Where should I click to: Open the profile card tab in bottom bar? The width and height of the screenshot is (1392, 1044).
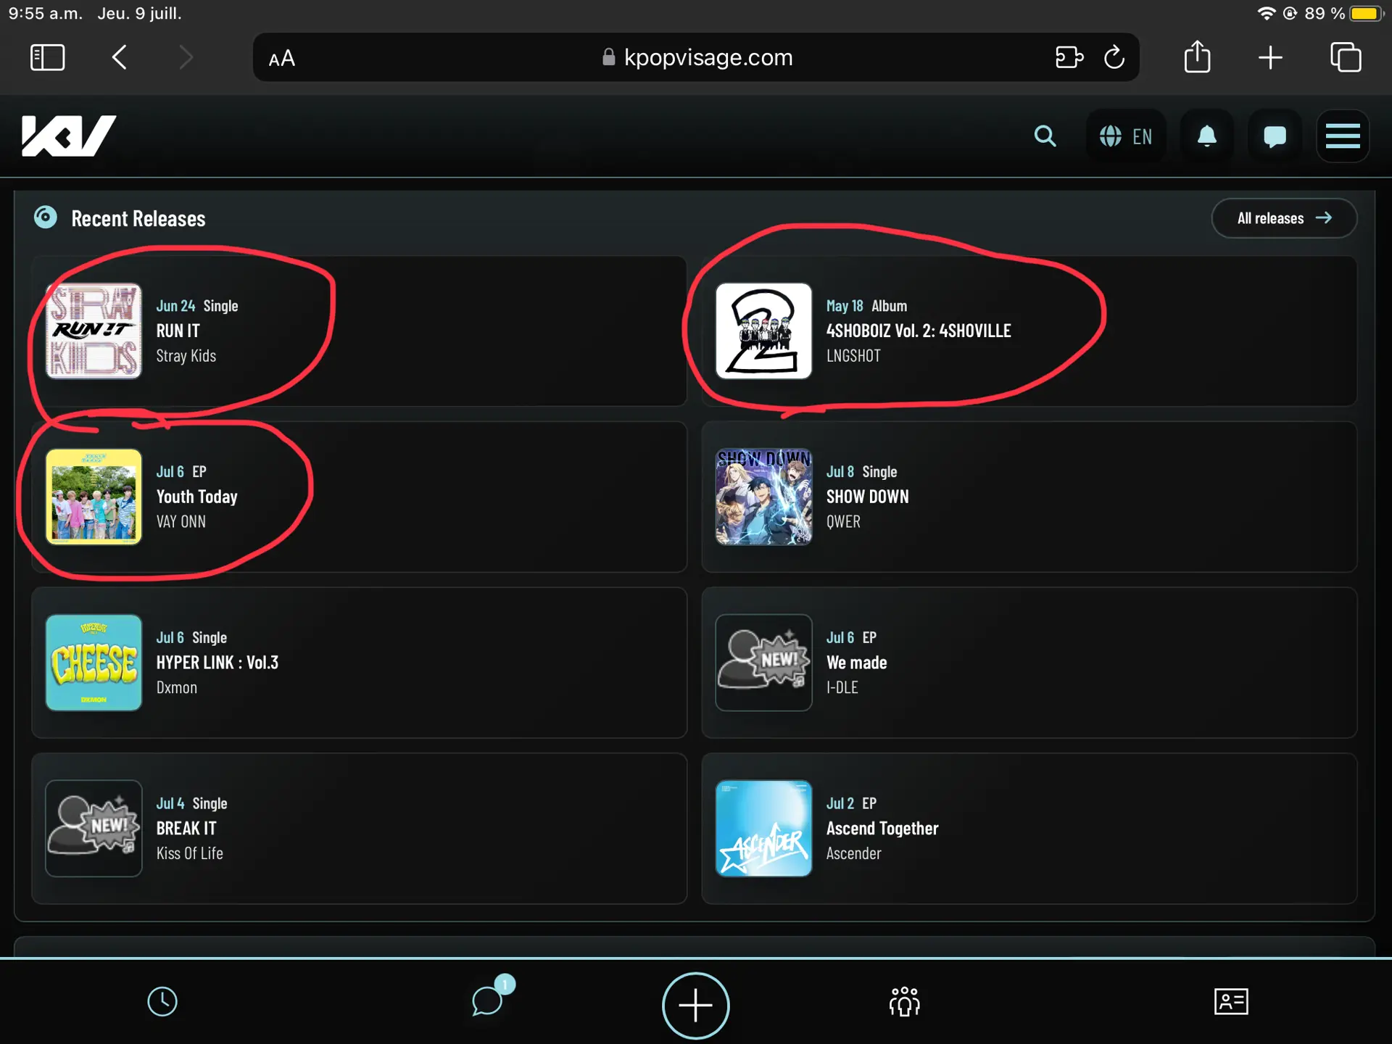click(1231, 1001)
